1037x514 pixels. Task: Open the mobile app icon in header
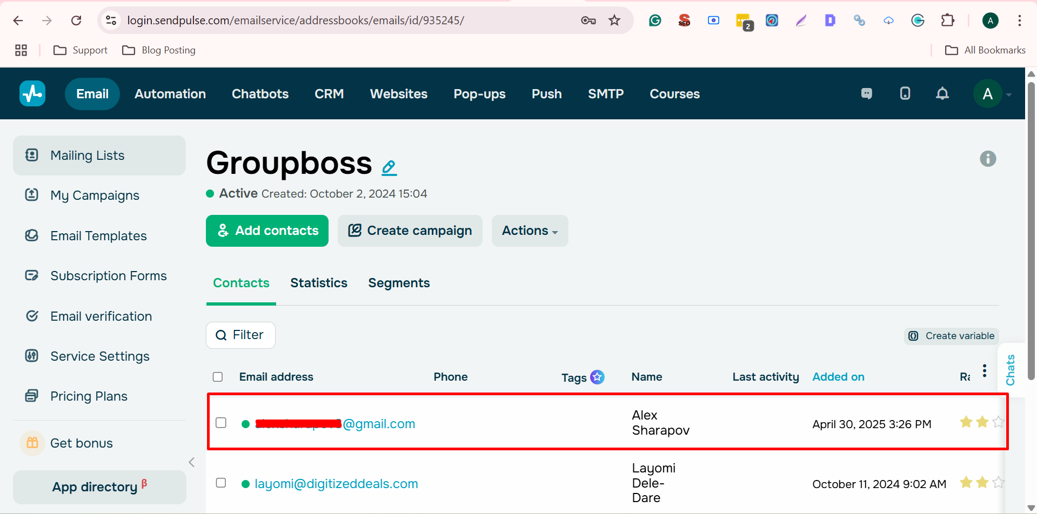click(x=905, y=93)
